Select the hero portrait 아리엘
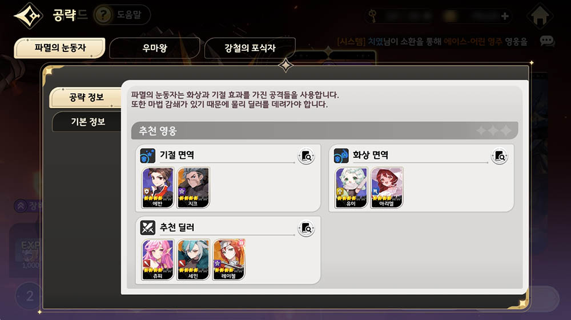This screenshot has width=571, height=320. tap(387, 187)
